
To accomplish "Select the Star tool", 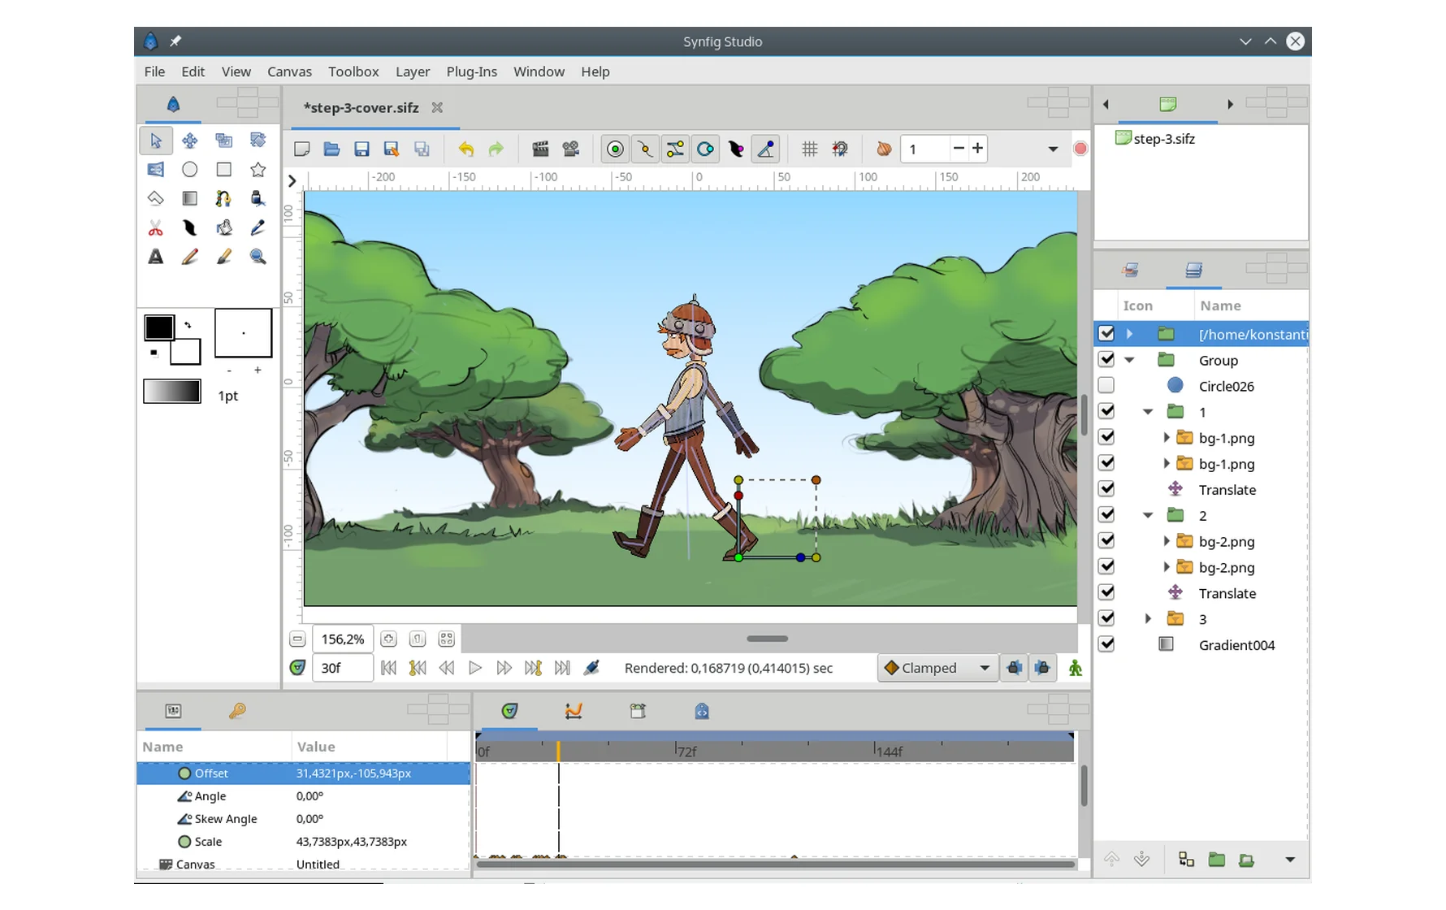I will pyautogui.click(x=258, y=169).
